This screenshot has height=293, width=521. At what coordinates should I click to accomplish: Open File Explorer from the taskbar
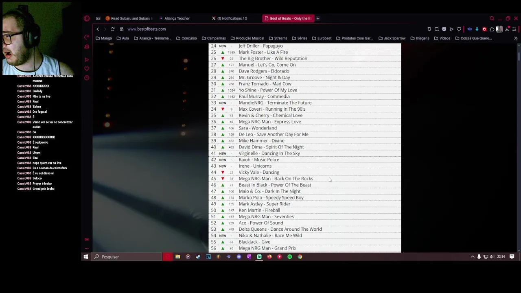178,257
